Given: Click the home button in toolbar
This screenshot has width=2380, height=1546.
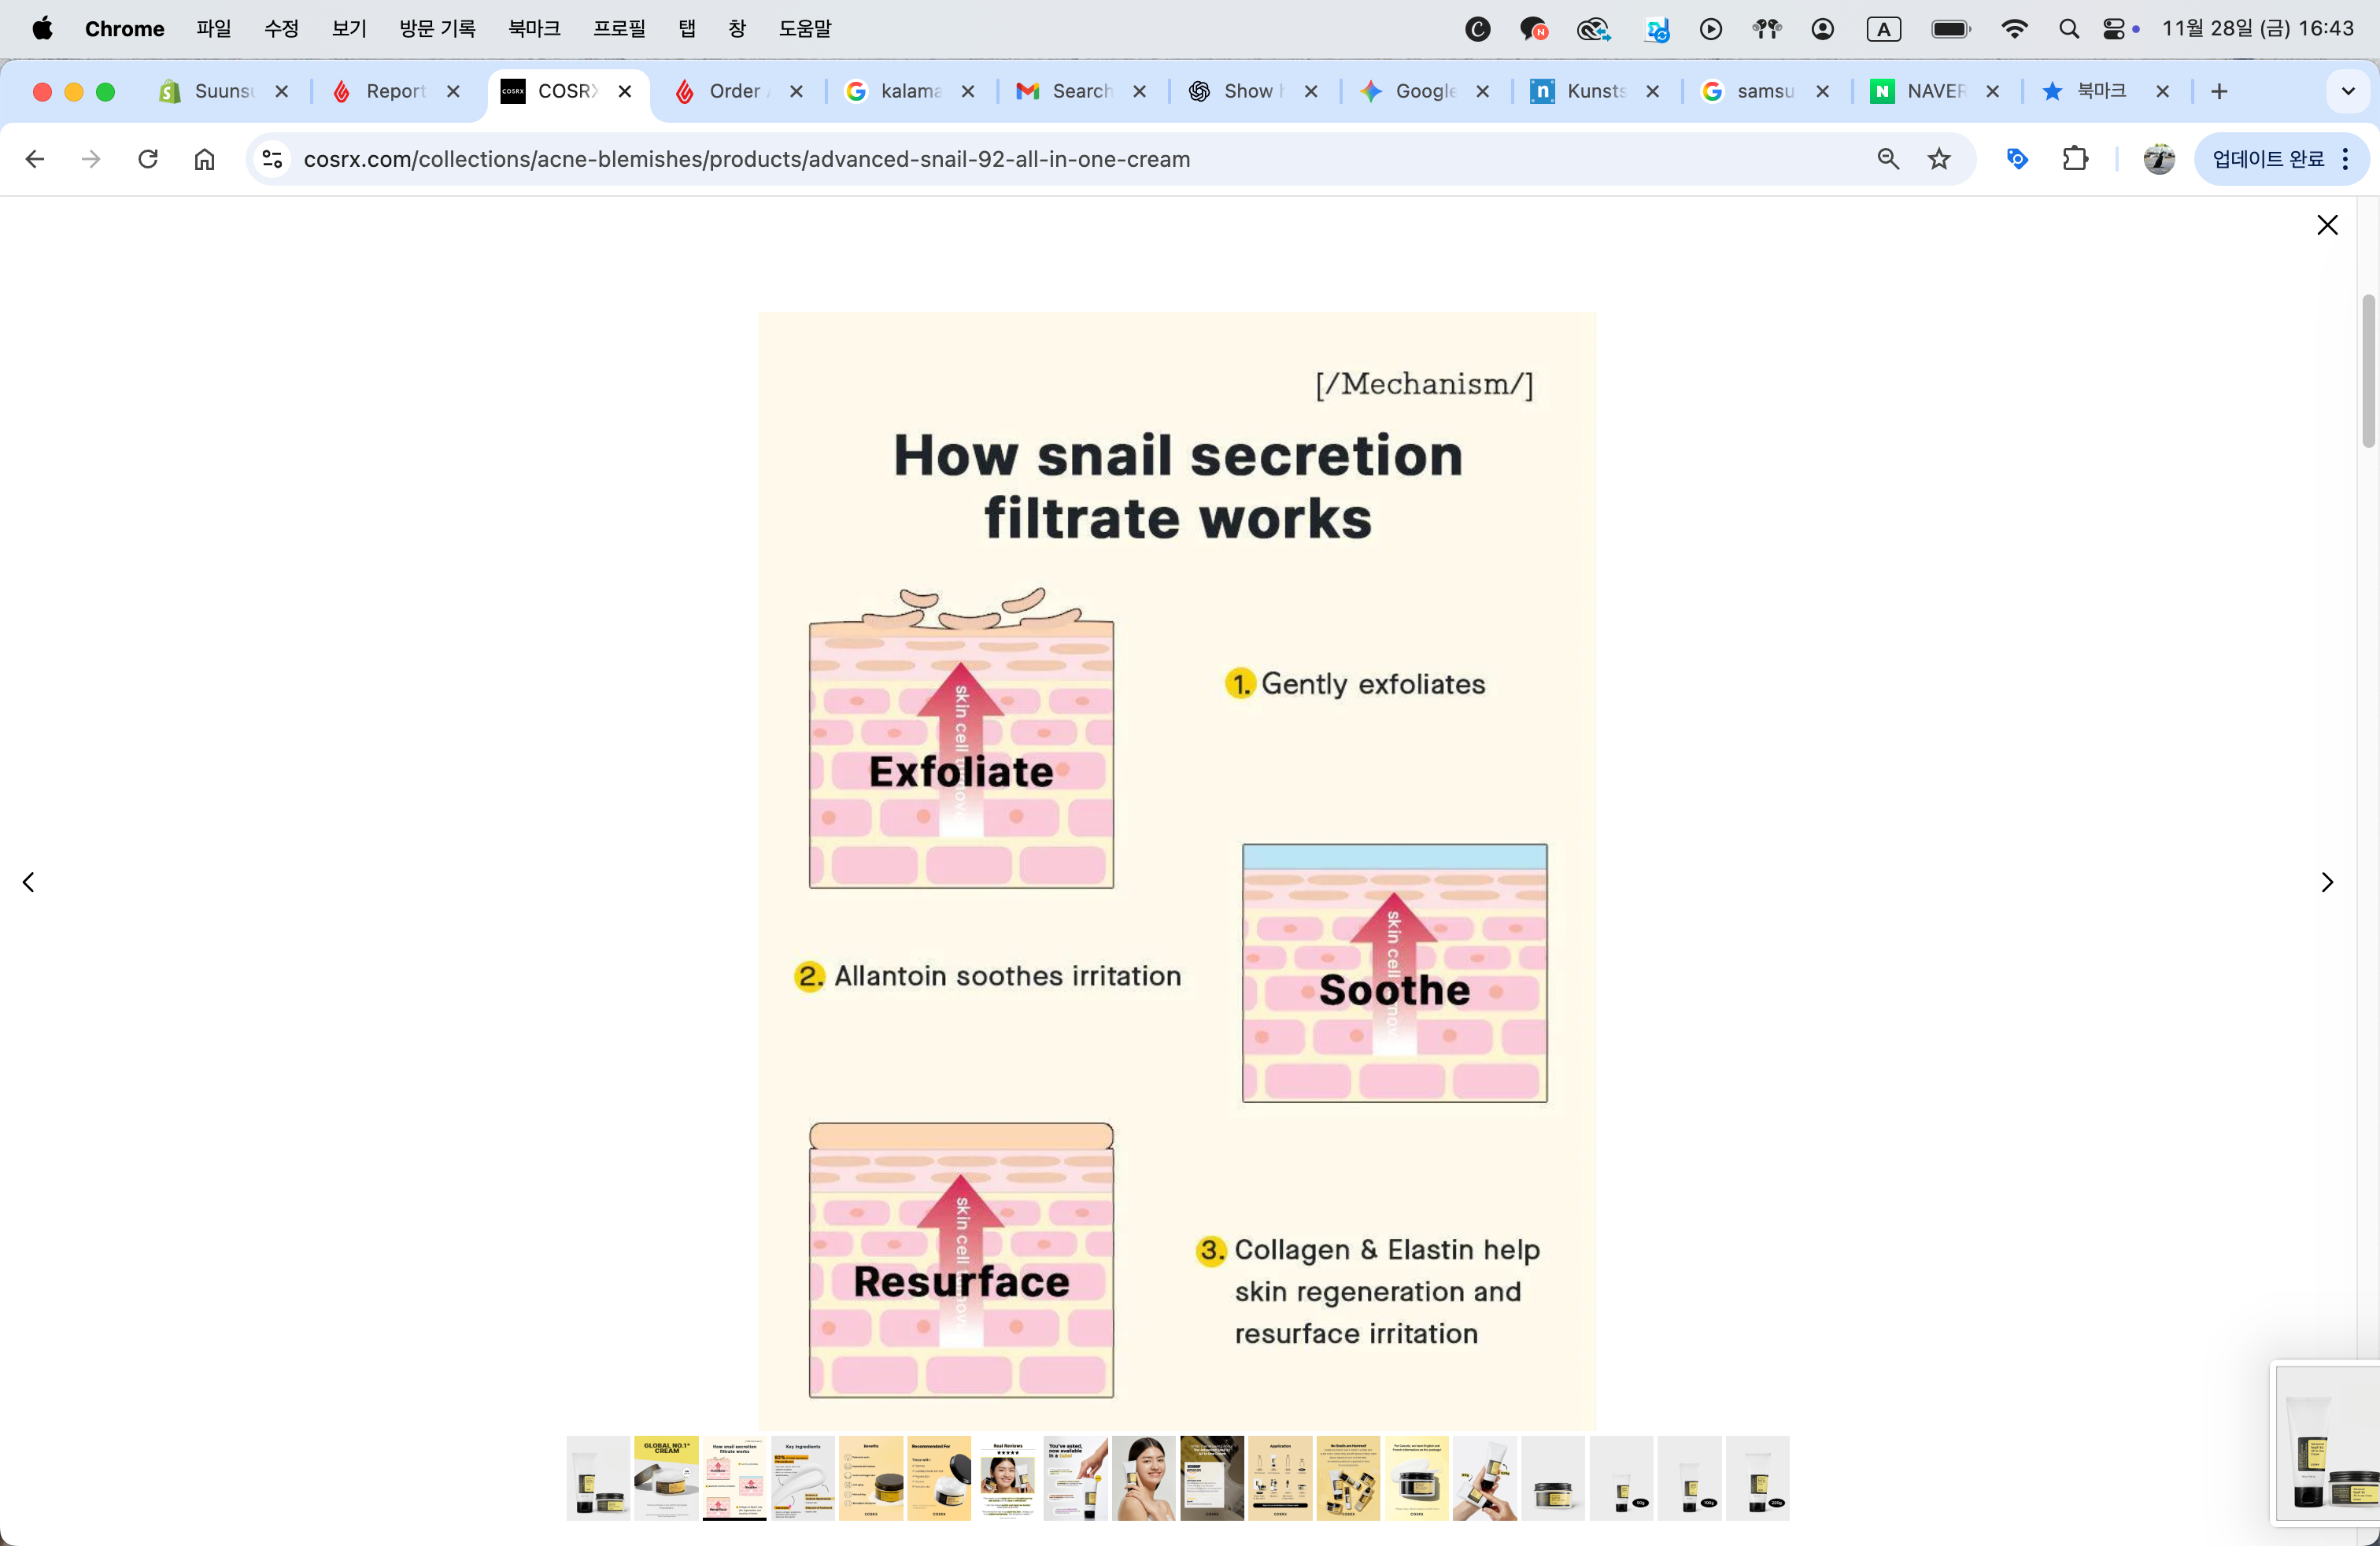Looking at the screenshot, I should point(204,159).
